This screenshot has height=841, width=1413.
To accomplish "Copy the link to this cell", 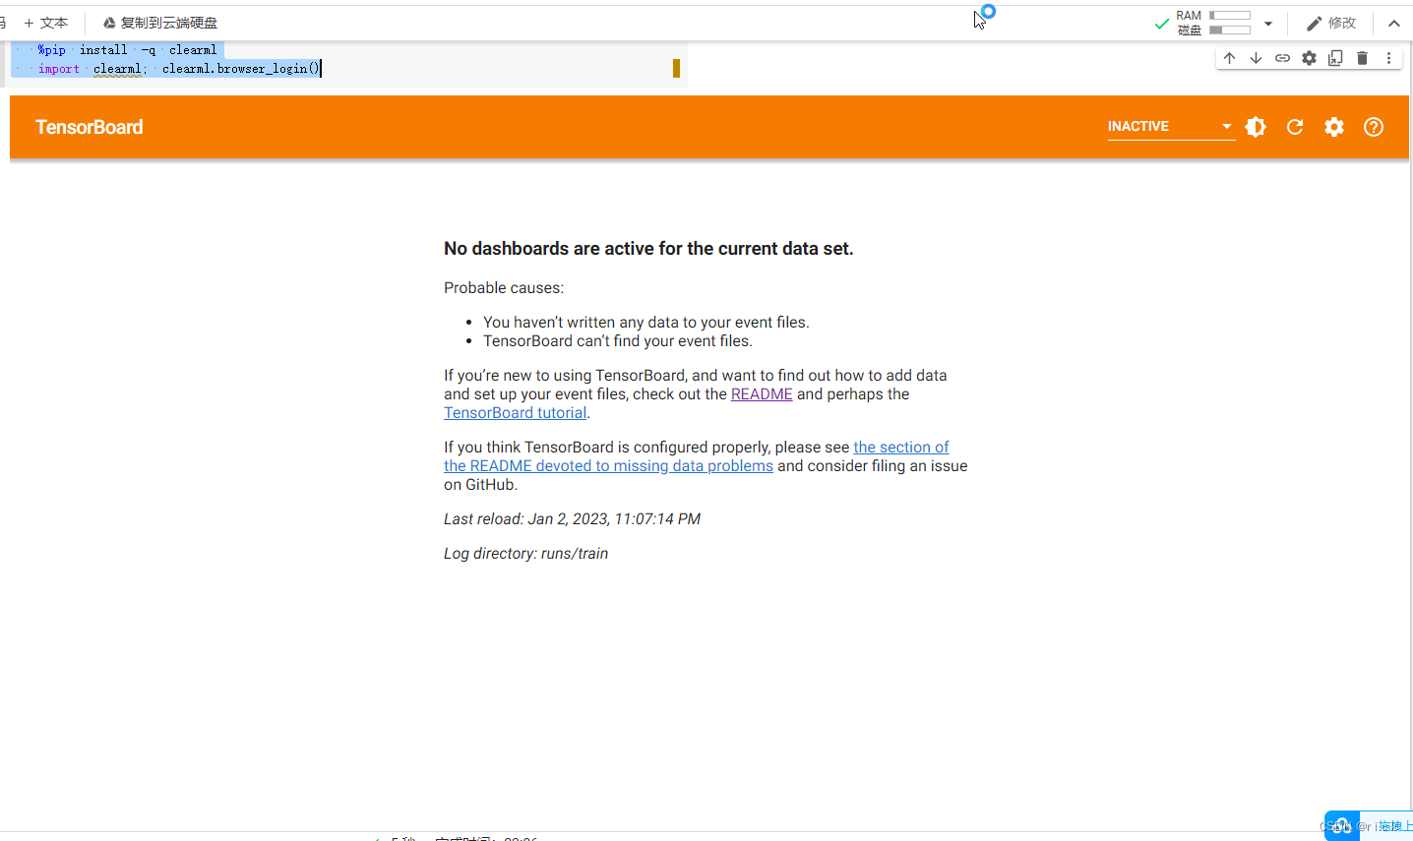I will pos(1282,58).
